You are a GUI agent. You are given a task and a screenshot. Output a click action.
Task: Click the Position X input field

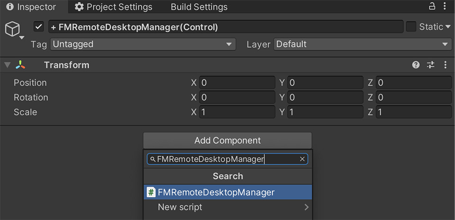(x=237, y=83)
